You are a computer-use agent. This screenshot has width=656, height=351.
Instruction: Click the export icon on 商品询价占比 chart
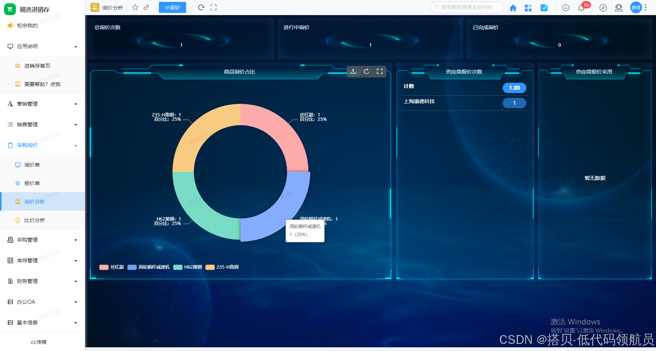click(x=353, y=71)
